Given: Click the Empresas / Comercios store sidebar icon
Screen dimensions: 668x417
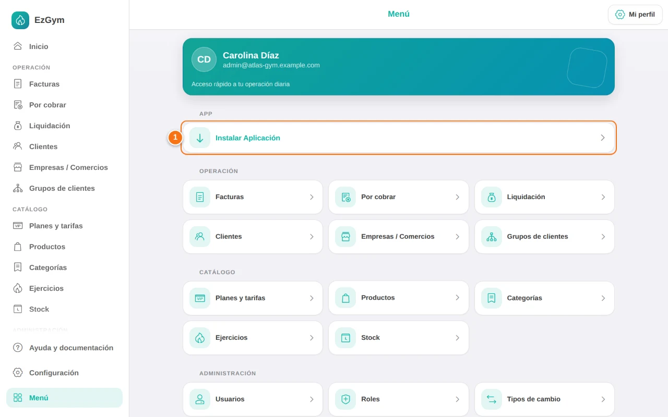Looking at the screenshot, I should pyautogui.click(x=18, y=167).
